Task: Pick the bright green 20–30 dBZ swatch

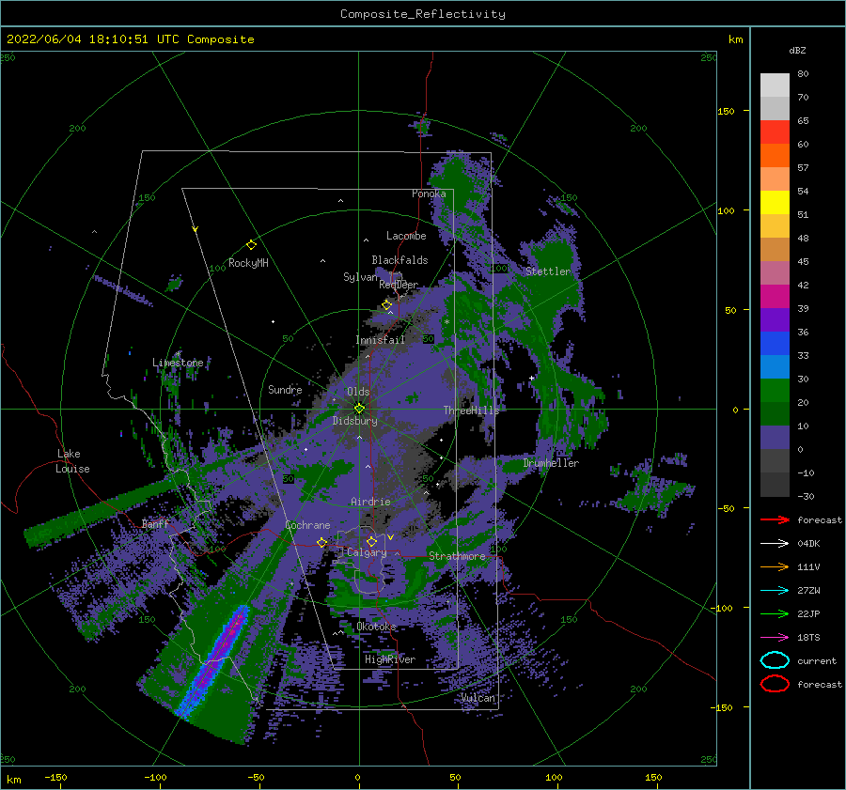Action: (775, 391)
